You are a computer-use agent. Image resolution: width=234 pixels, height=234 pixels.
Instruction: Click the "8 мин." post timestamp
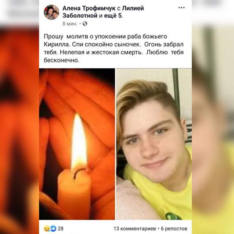coord(70,24)
